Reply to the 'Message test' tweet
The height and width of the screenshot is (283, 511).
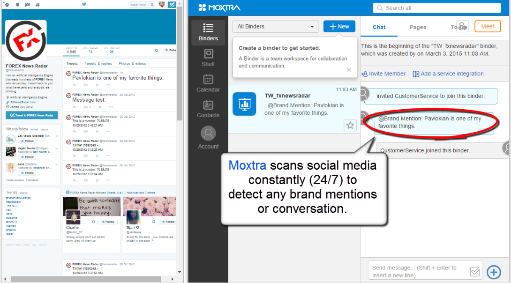74,107
